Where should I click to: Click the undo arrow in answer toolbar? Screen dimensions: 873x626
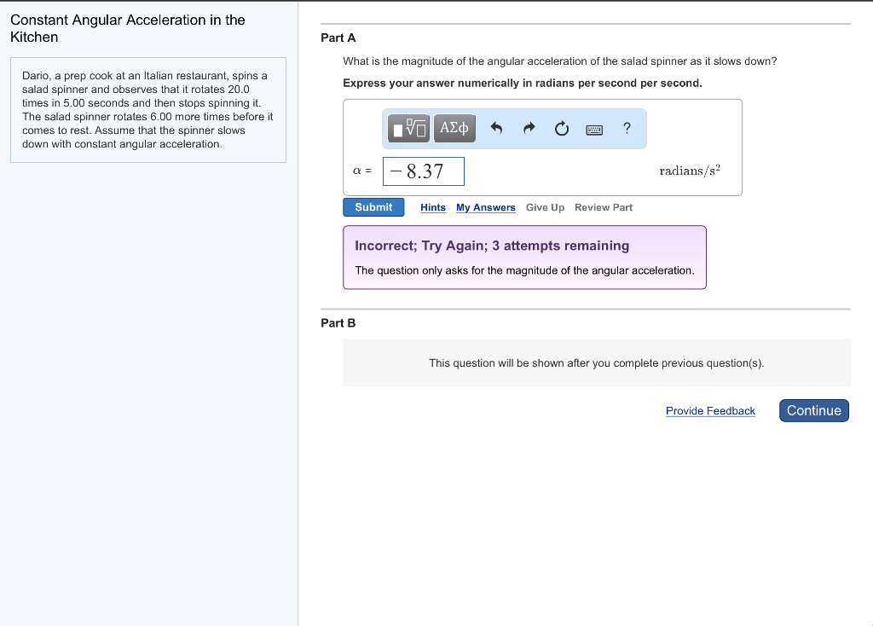497,129
